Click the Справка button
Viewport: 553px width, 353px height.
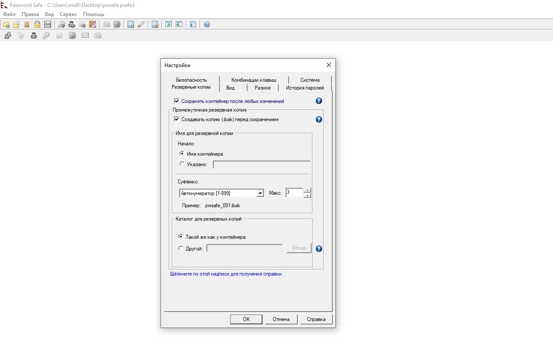click(x=316, y=319)
